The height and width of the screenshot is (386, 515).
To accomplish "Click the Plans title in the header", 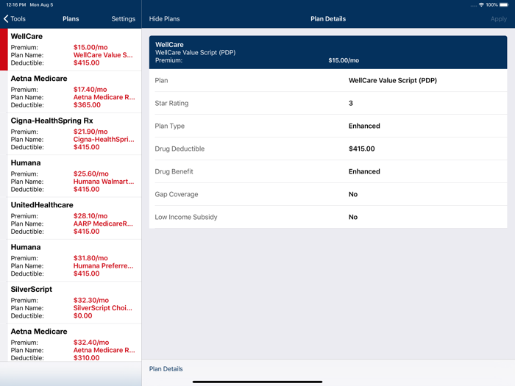I will pyautogui.click(x=71, y=18).
